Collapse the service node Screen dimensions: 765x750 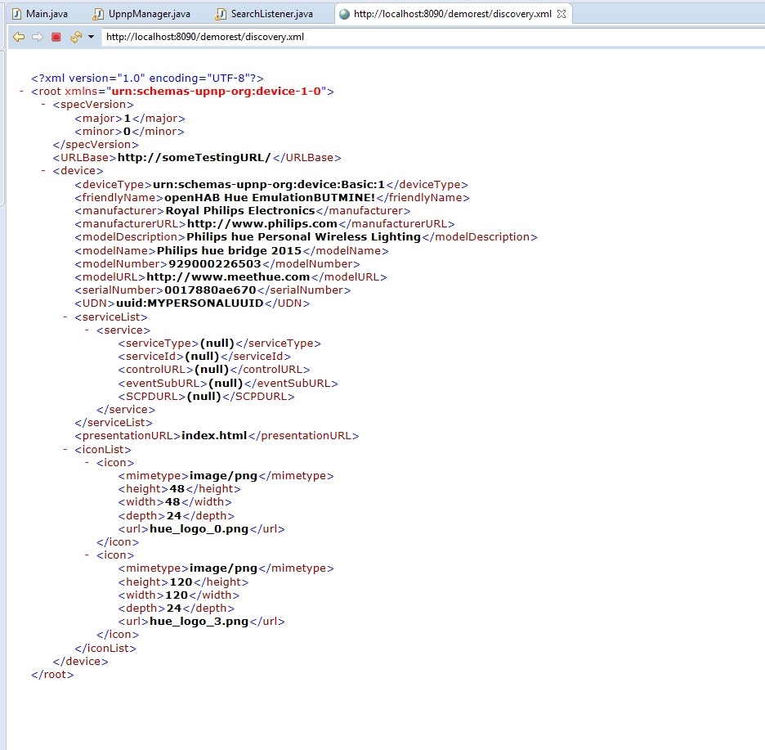(87, 330)
